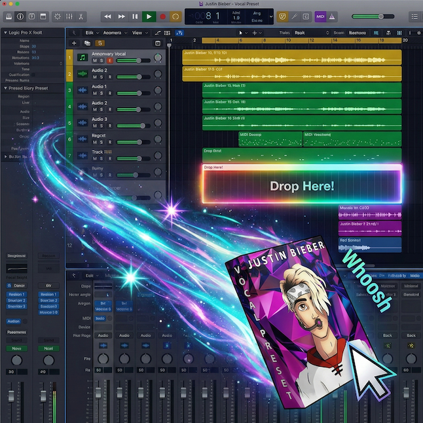Open the View menu in tracks area
423x423 pixels.
(x=139, y=33)
